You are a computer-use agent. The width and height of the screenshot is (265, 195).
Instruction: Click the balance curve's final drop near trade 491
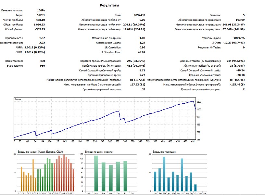195,105
